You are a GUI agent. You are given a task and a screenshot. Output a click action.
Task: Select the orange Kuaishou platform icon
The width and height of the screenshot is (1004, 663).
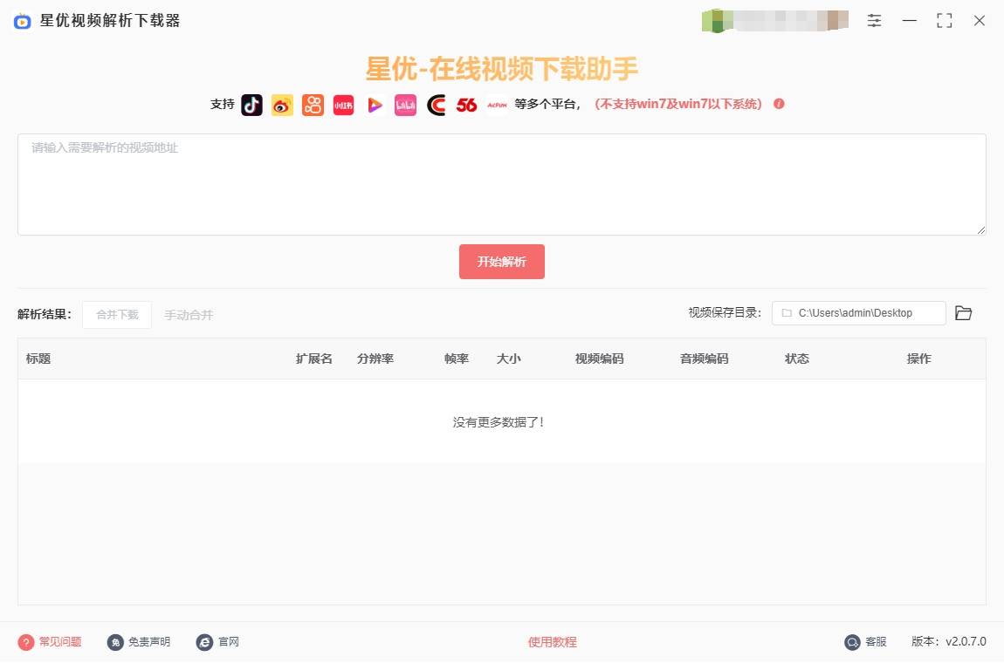pyautogui.click(x=313, y=105)
